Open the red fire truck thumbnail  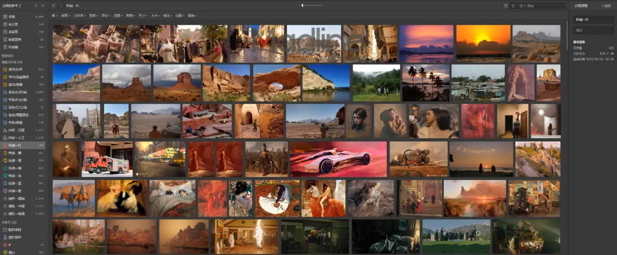tap(107, 159)
